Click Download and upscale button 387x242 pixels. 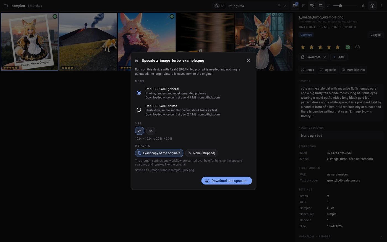(x=227, y=181)
